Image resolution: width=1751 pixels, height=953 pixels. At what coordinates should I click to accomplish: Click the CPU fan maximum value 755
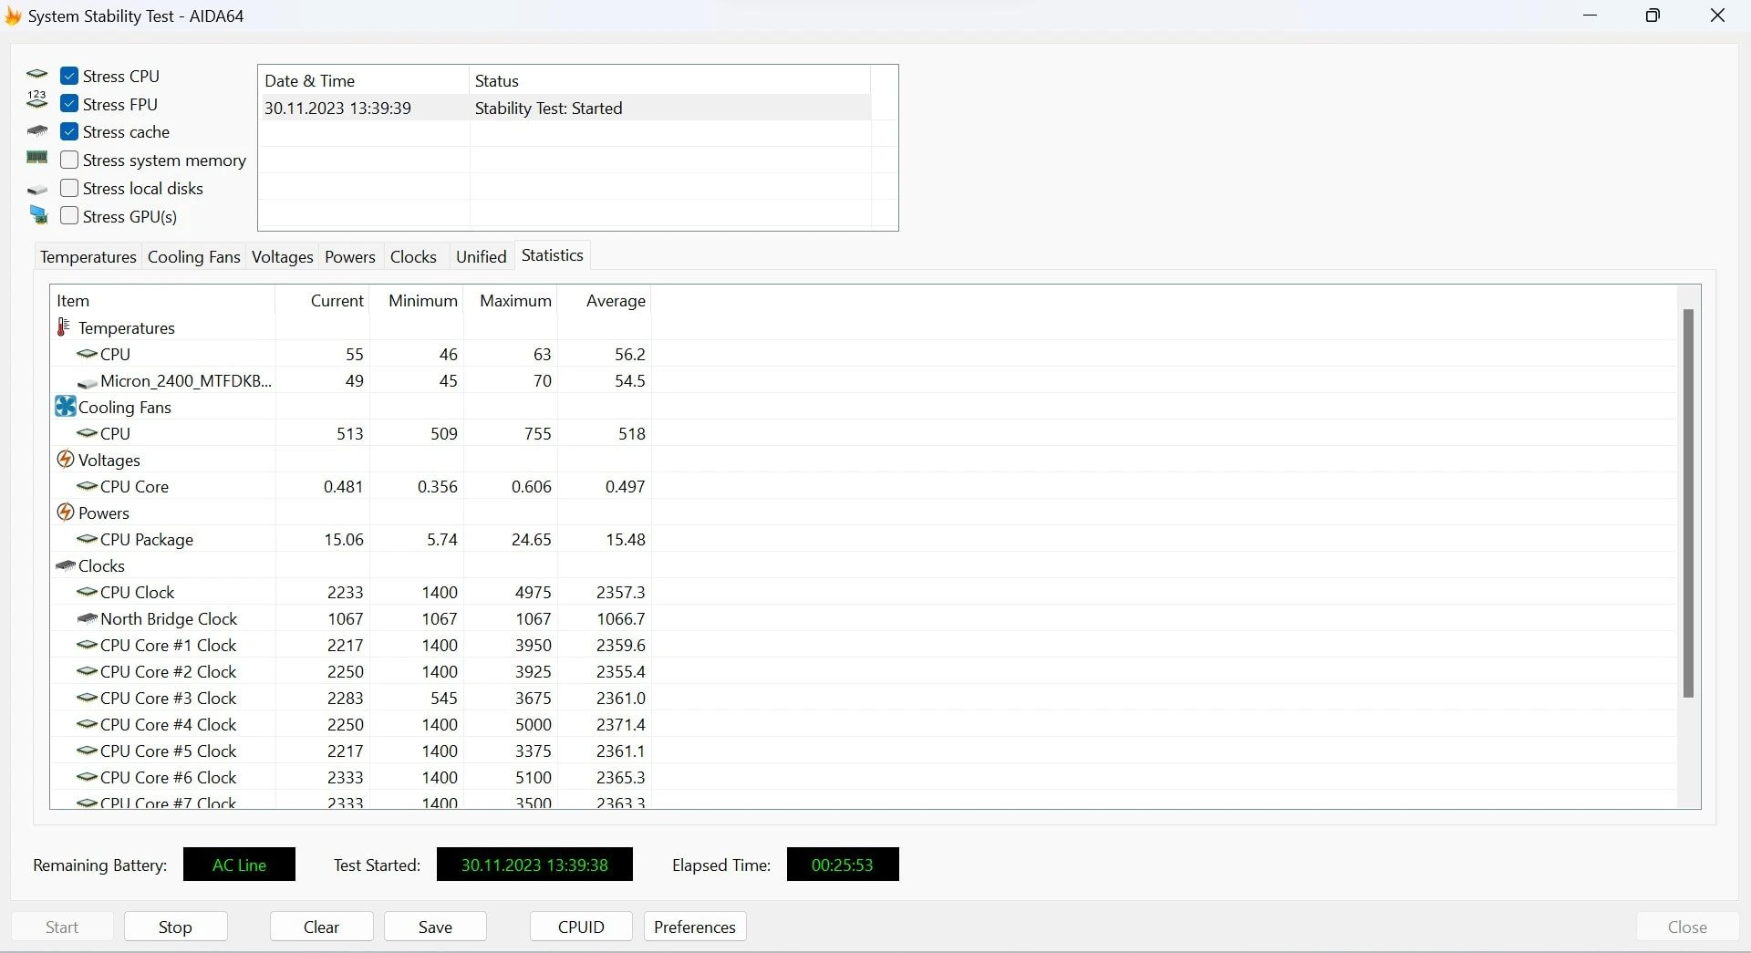[537, 433]
